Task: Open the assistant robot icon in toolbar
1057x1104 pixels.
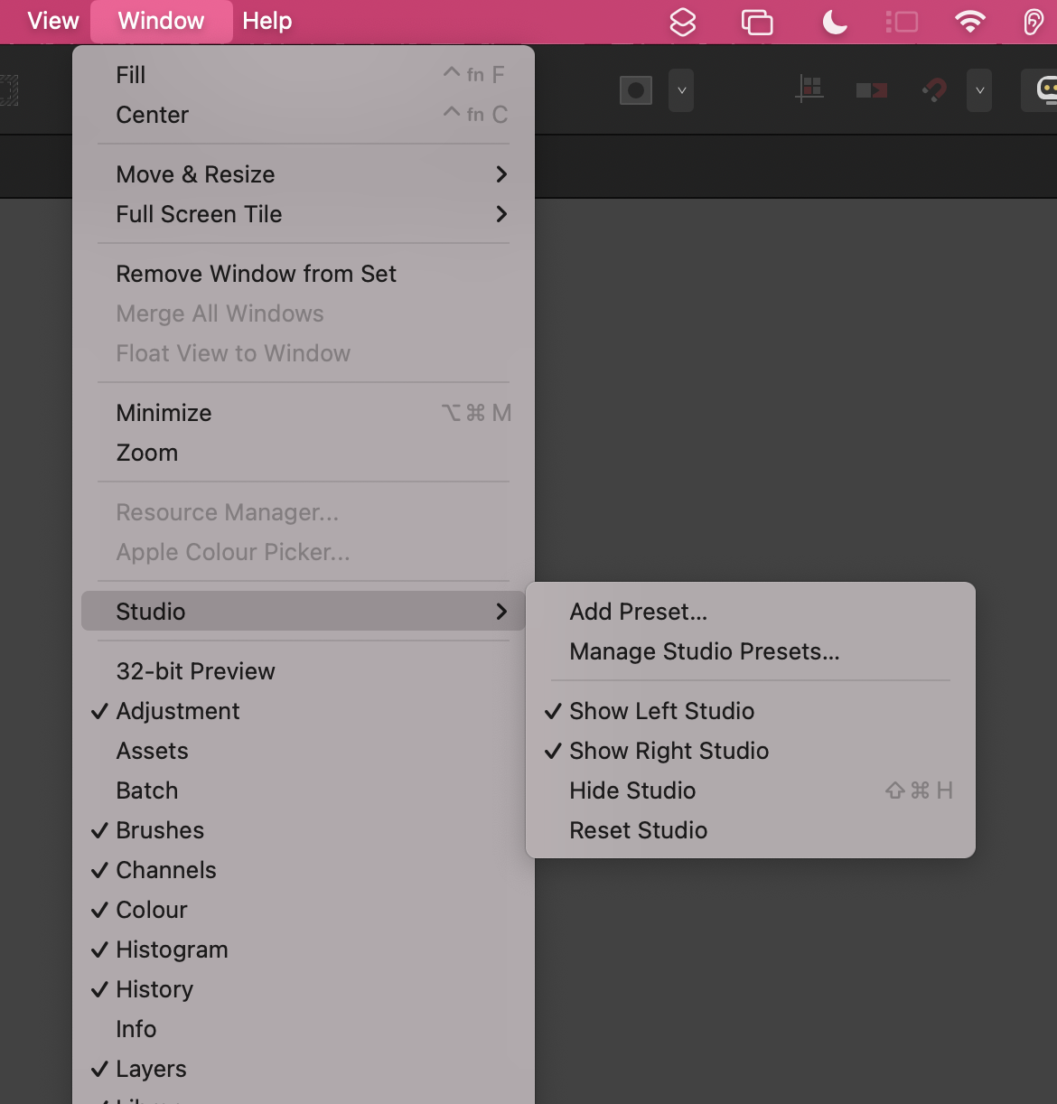Action: pyautogui.click(x=1045, y=90)
